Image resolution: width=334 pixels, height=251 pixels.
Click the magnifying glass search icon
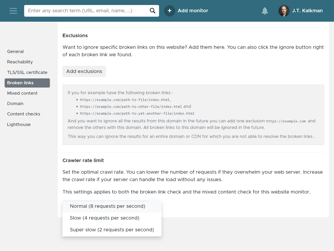153,11
